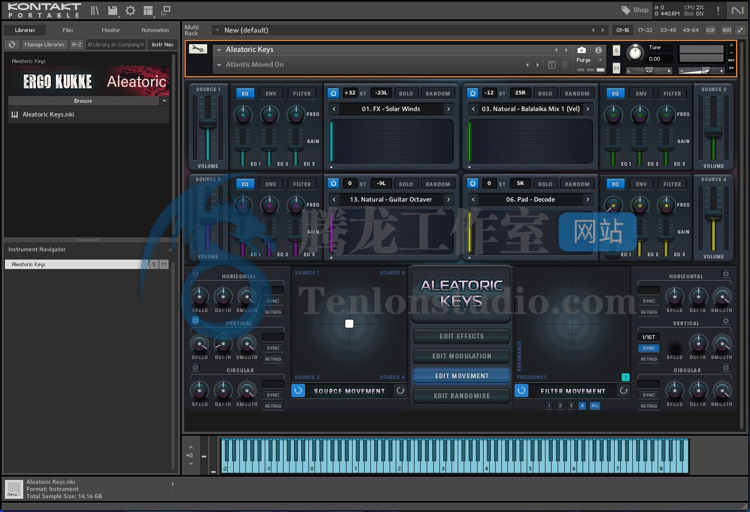Click the snapshot camera icon
Image resolution: width=750 pixels, height=512 pixels.
coord(581,50)
